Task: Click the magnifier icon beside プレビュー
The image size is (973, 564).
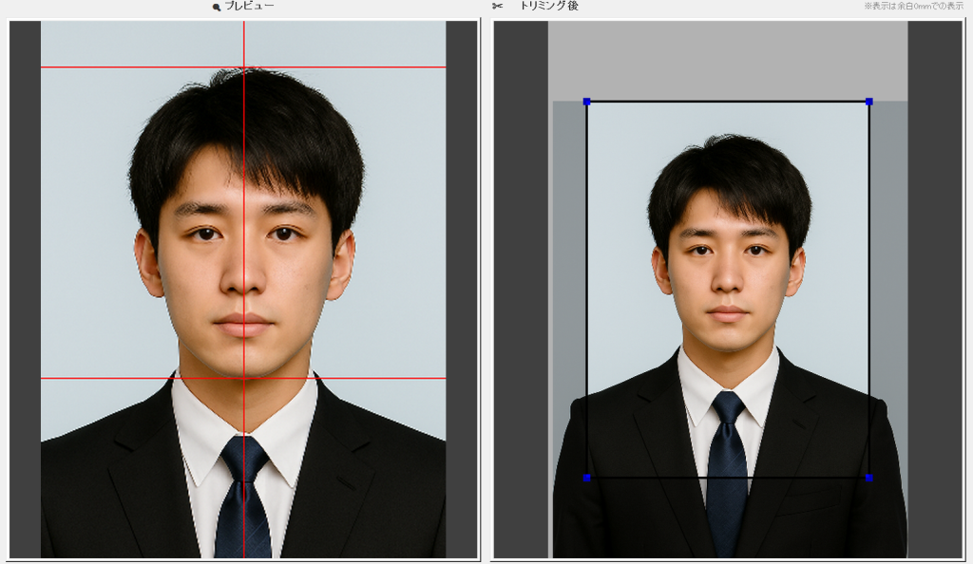Action: pyautogui.click(x=217, y=7)
